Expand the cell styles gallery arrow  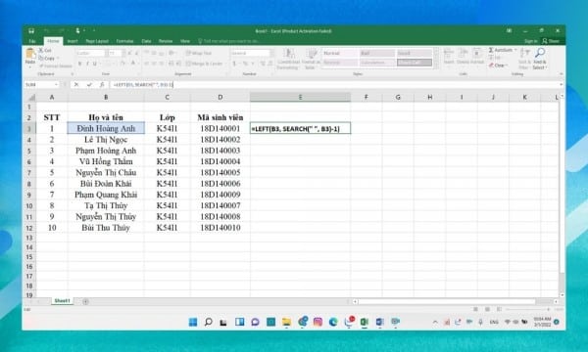coord(436,66)
